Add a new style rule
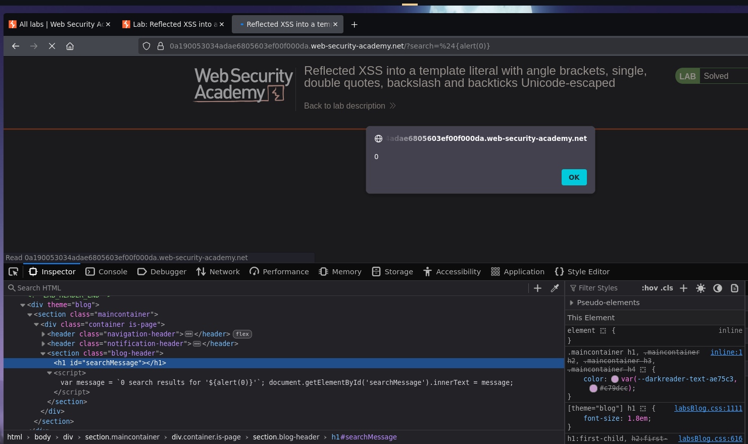Screen dimensions: 748x444 tap(683, 288)
